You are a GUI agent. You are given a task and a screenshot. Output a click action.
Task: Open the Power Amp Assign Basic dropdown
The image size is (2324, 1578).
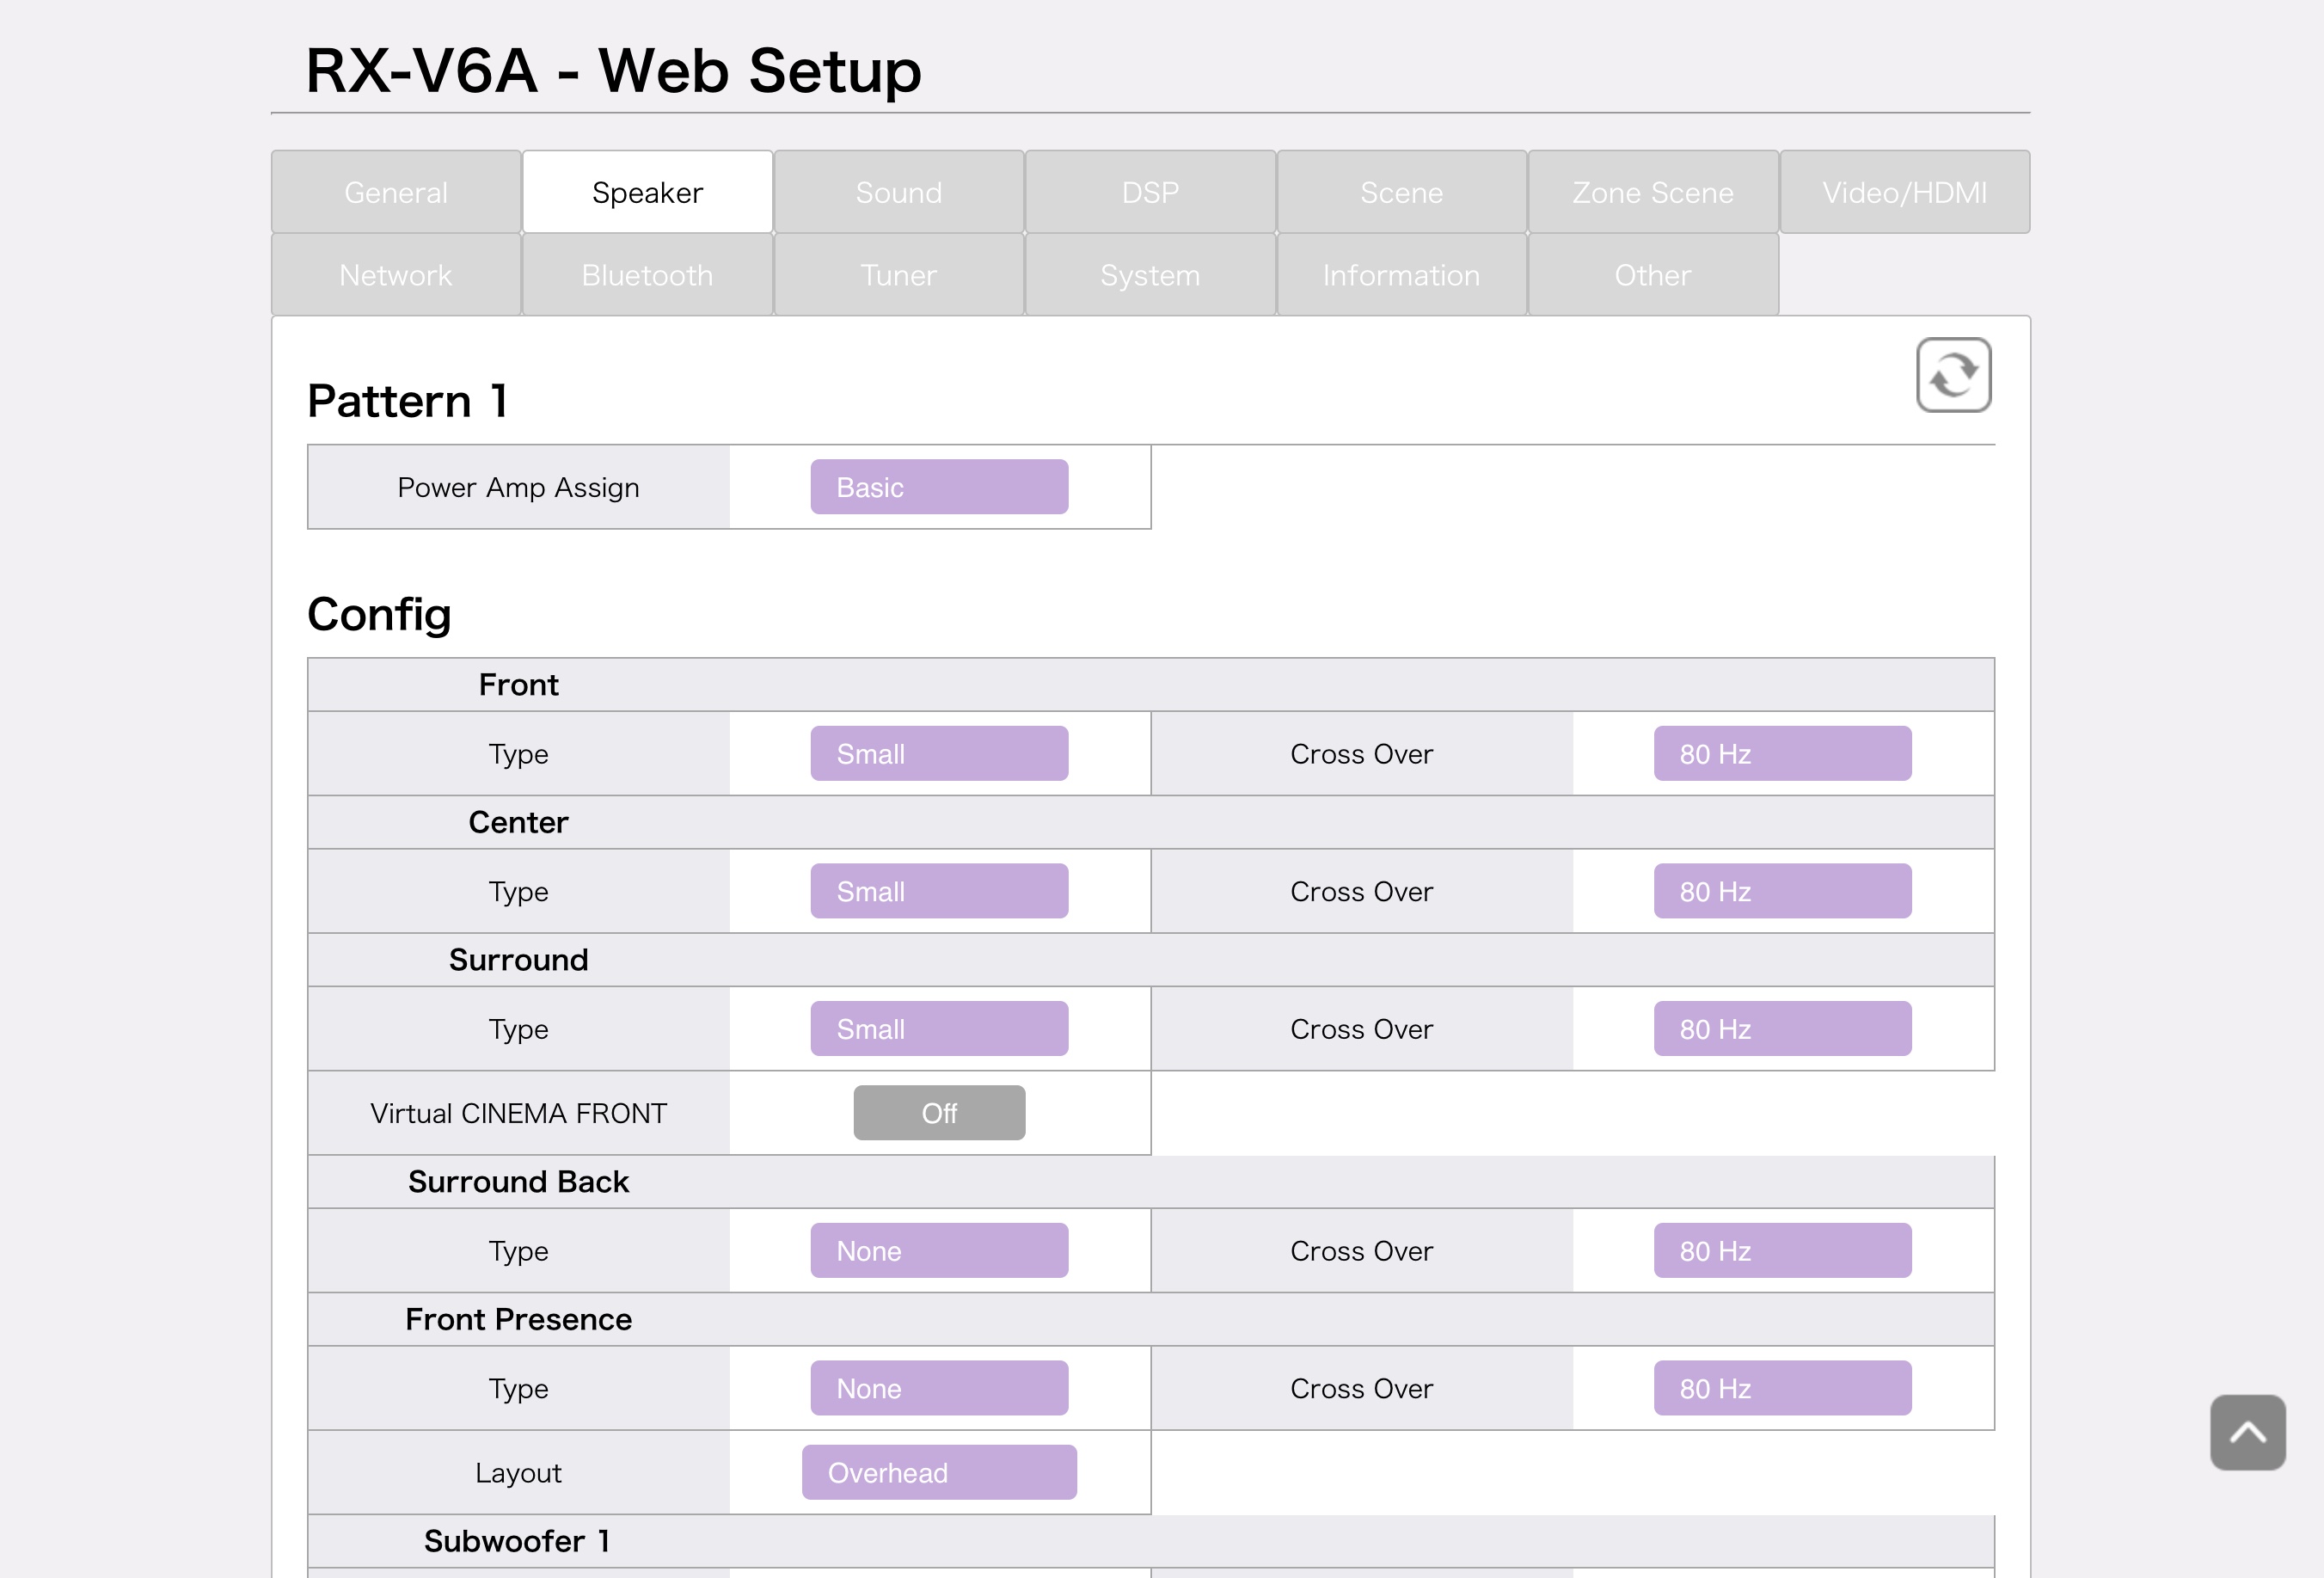point(939,487)
